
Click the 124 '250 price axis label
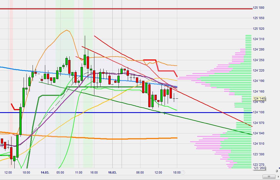[258, 60]
